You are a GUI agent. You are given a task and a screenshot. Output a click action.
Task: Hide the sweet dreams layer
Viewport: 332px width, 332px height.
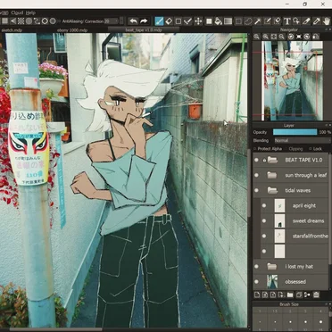point(264,220)
